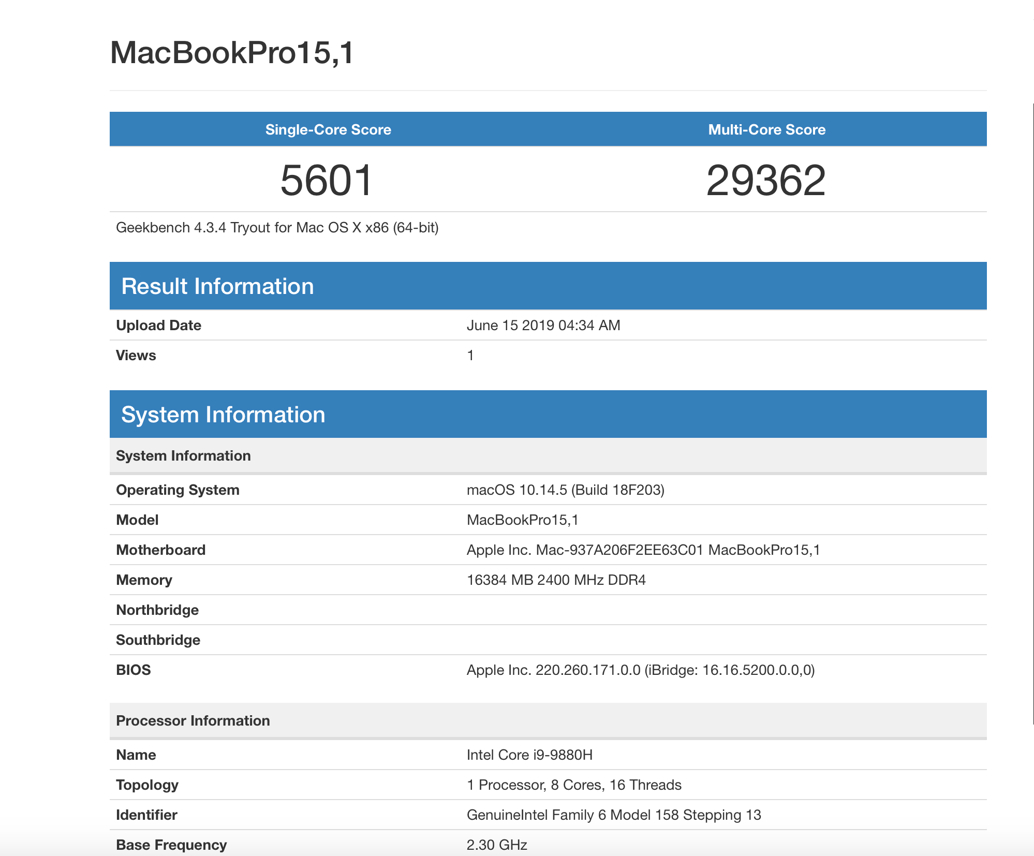Click the BIOS label
Screen dimensions: 1034x856
[x=134, y=670]
